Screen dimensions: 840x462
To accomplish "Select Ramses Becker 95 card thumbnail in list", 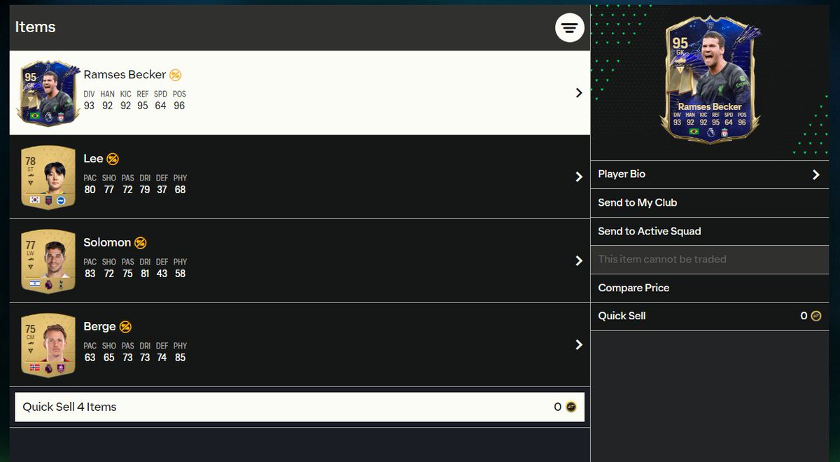I will pyautogui.click(x=48, y=92).
